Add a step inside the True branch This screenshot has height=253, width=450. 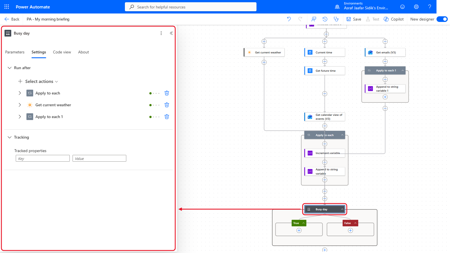(299, 231)
